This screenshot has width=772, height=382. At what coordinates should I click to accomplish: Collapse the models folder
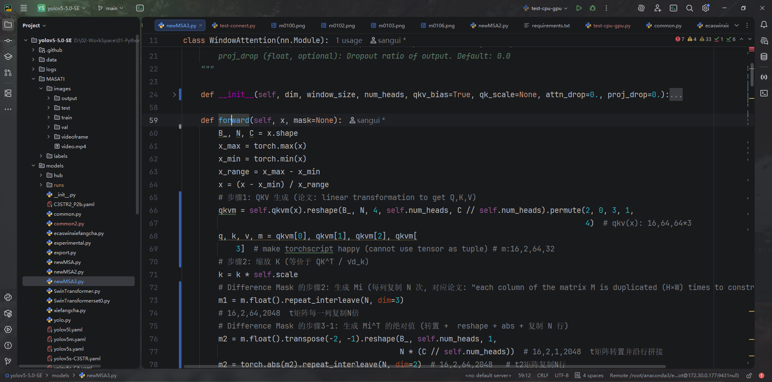(x=33, y=165)
